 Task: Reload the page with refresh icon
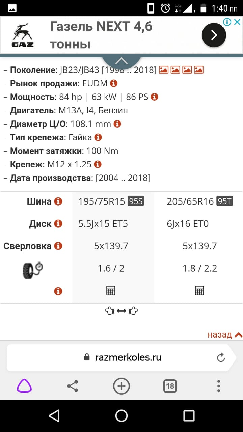coord(221,357)
